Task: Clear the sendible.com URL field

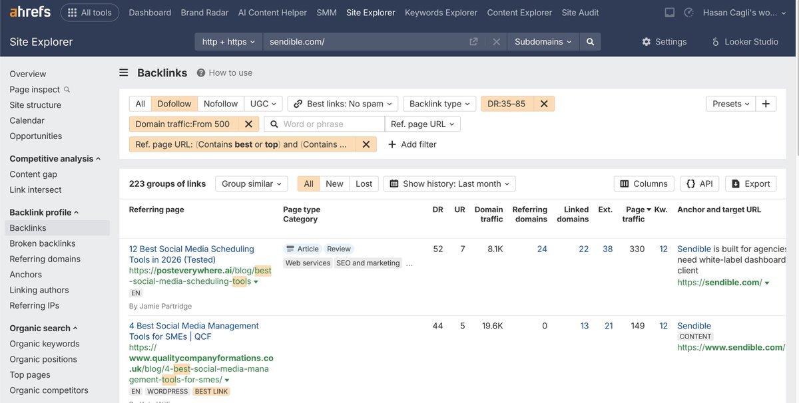Action: [496, 42]
